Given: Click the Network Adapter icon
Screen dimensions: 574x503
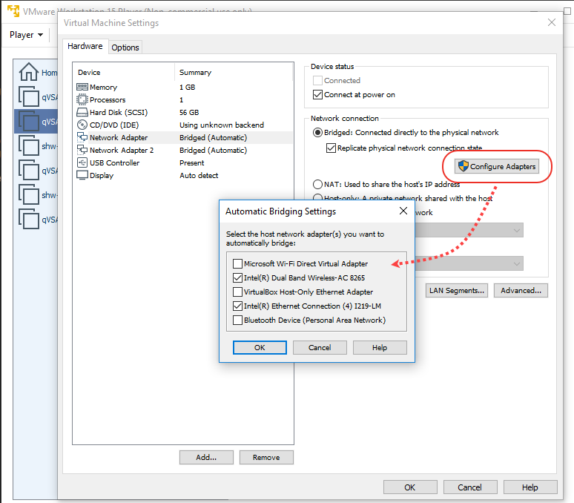Looking at the screenshot, I should coord(82,137).
